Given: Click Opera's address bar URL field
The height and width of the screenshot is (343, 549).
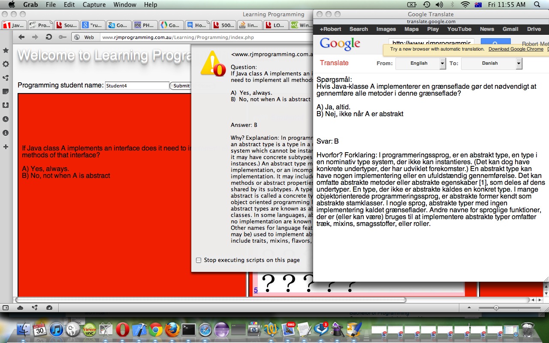Looking at the screenshot, I should 206,37.
